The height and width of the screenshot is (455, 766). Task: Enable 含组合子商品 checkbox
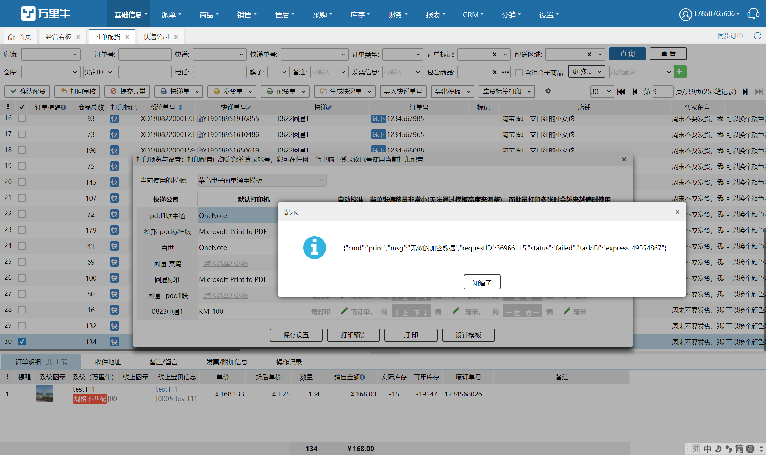point(519,72)
